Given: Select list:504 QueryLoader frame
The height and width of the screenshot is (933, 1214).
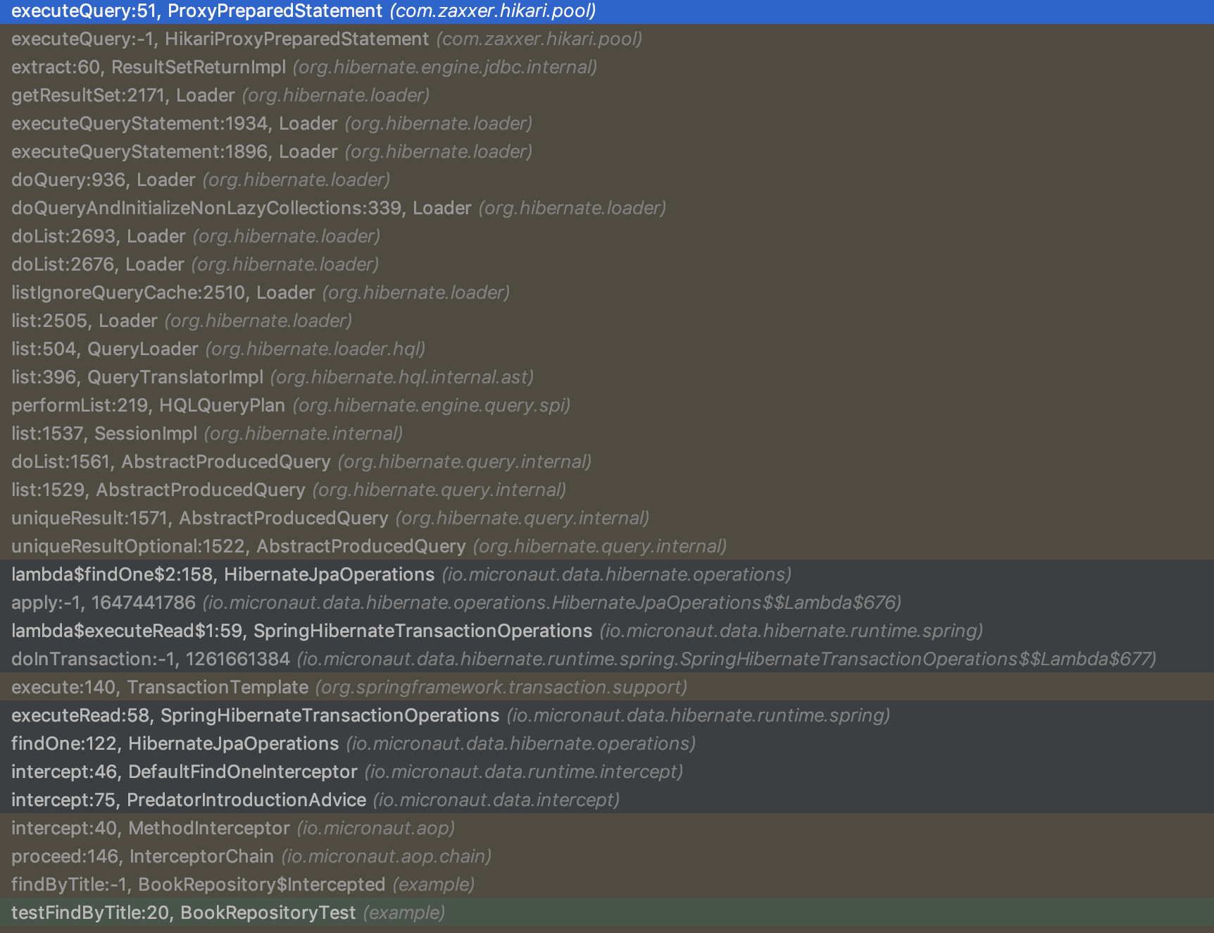Looking at the screenshot, I should [x=607, y=349].
